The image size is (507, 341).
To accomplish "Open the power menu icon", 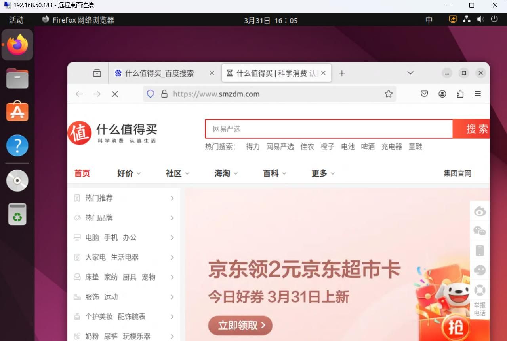I will (x=494, y=19).
